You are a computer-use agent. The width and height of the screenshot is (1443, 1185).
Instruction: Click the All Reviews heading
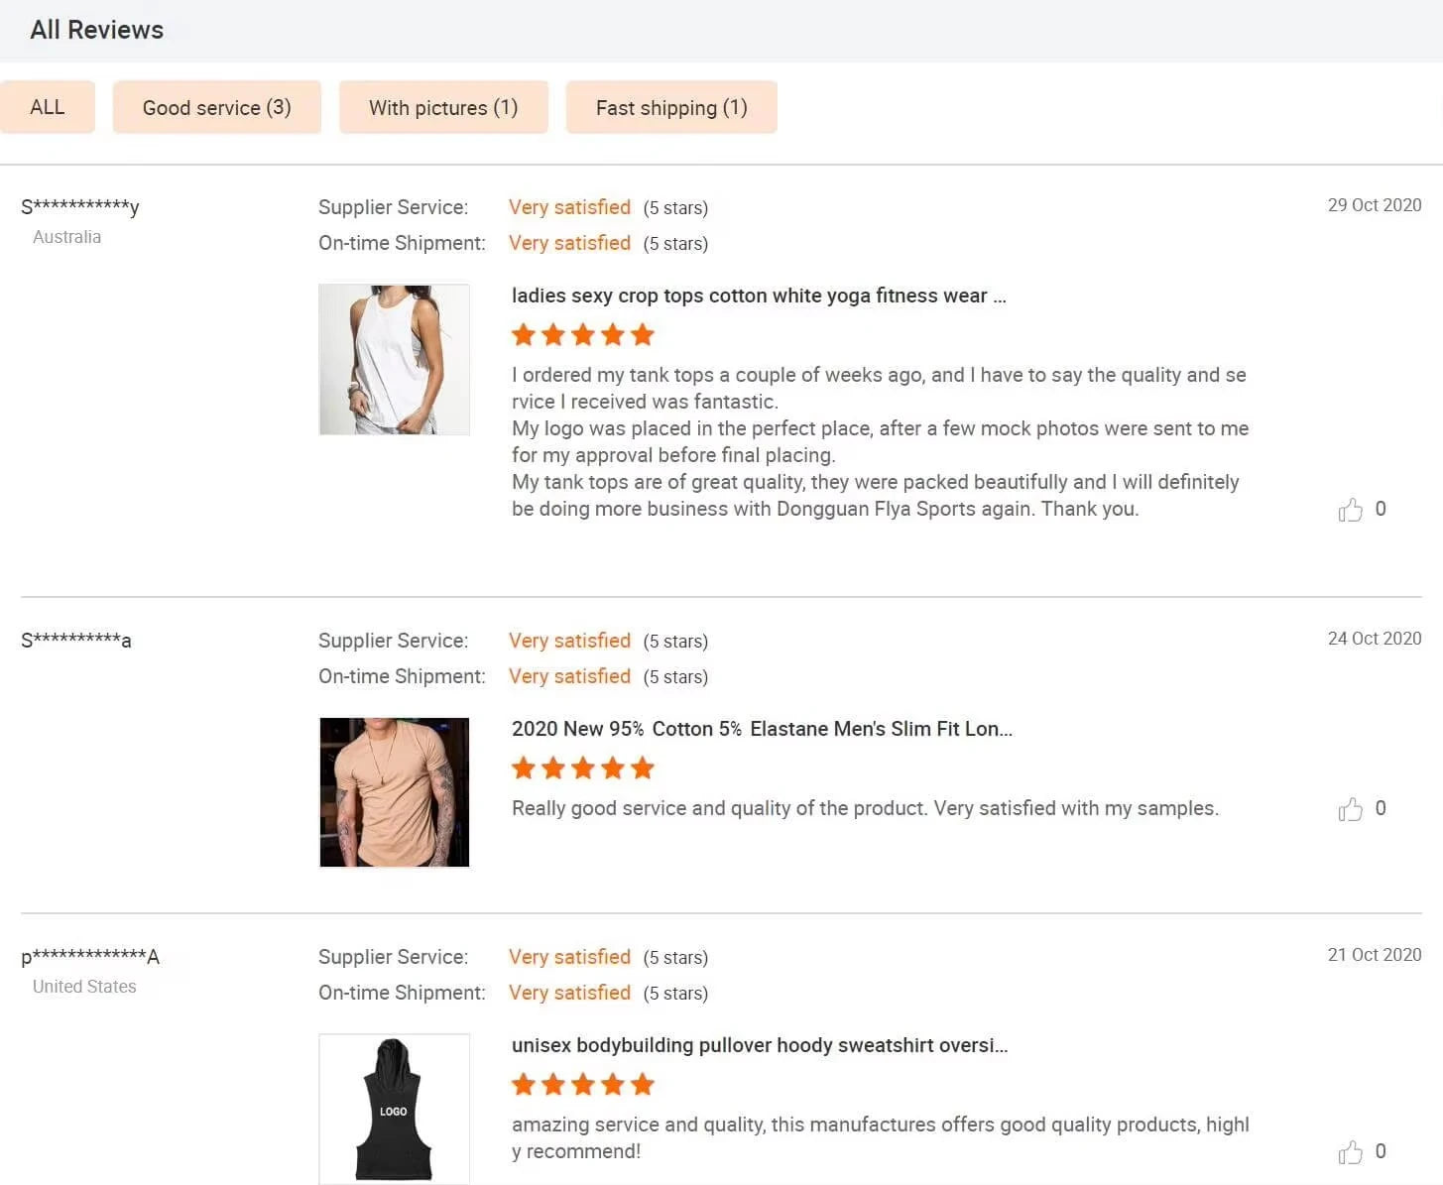[x=97, y=30]
